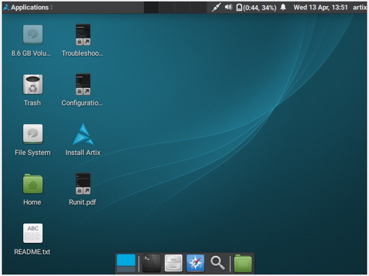Click the panel handle beside Applications
This screenshot has height=276, width=369.
click(52, 7)
